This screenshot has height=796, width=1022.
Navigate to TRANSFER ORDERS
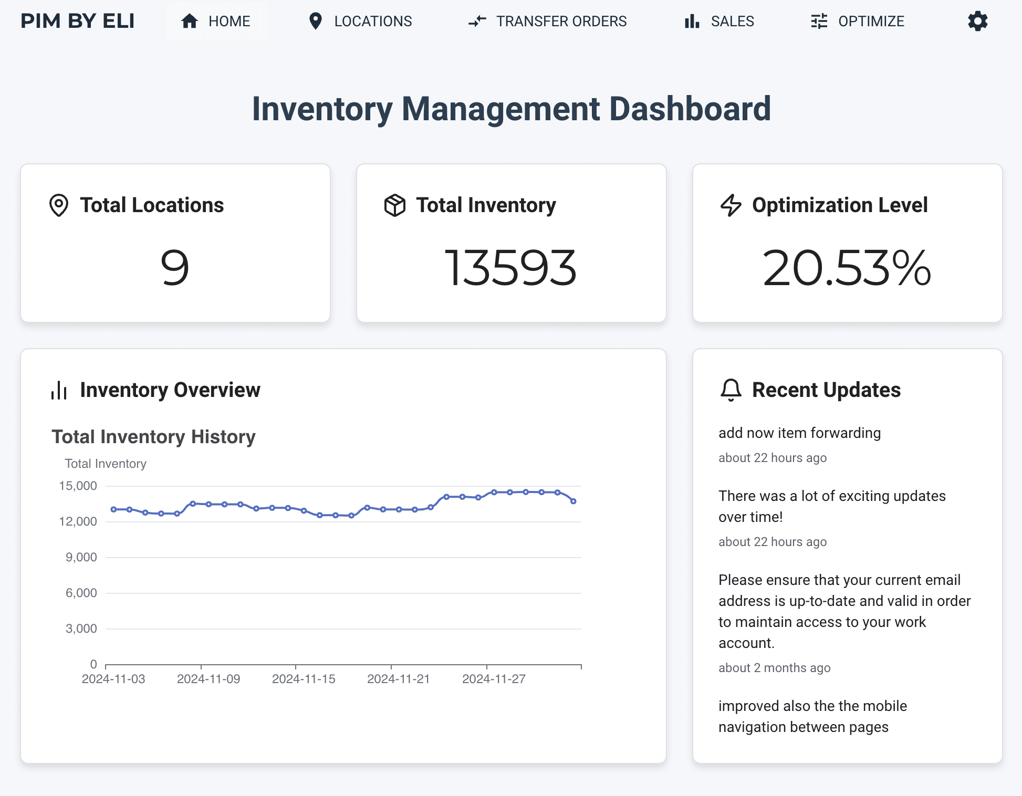(547, 22)
